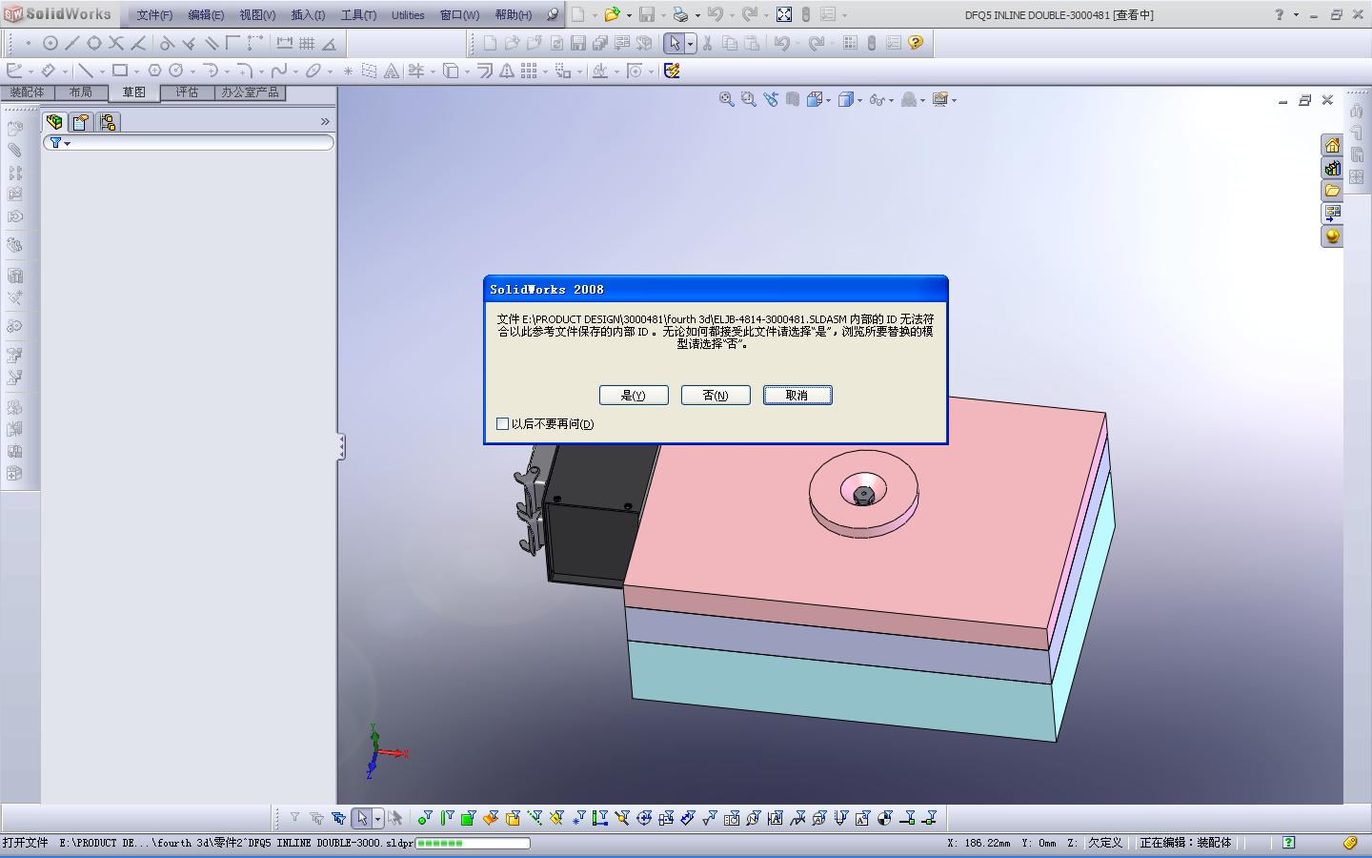Open the Design Library task pane tab

[x=1332, y=168]
